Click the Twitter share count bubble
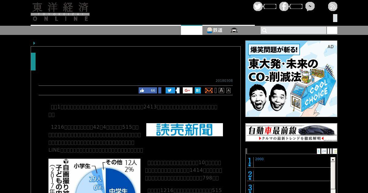The height and width of the screenshot is (193, 368). [x=178, y=90]
